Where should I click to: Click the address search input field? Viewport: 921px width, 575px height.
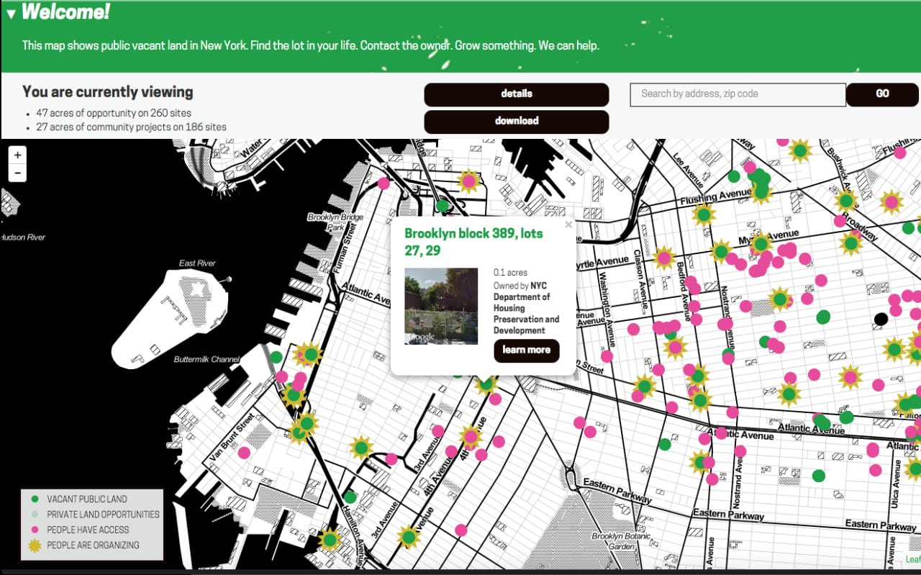(x=737, y=94)
